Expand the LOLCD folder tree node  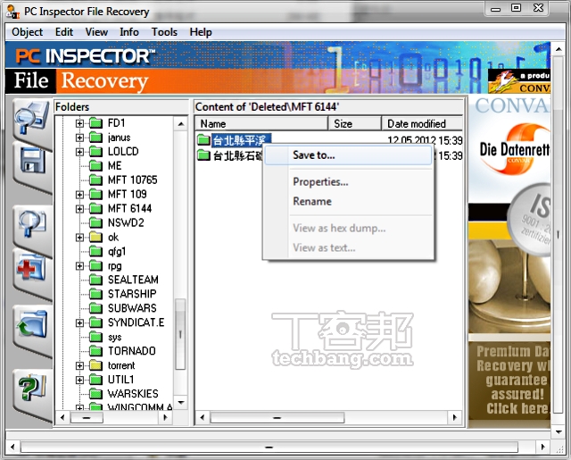[80, 151]
